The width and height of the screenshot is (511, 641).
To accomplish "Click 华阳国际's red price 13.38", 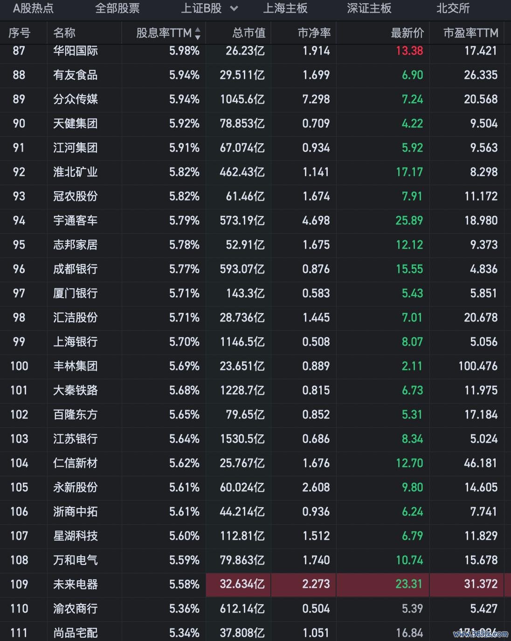I will click(409, 51).
